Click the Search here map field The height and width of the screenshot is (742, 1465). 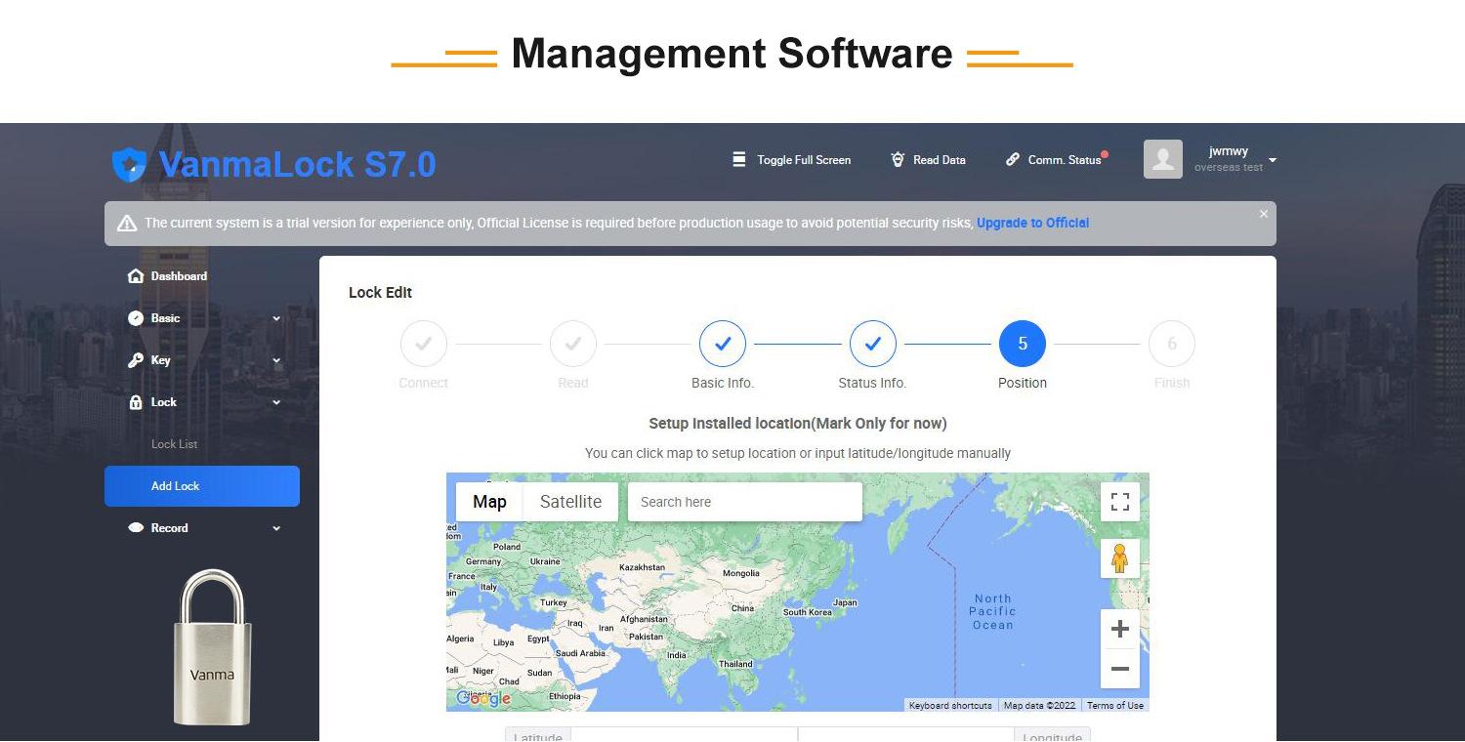click(745, 502)
